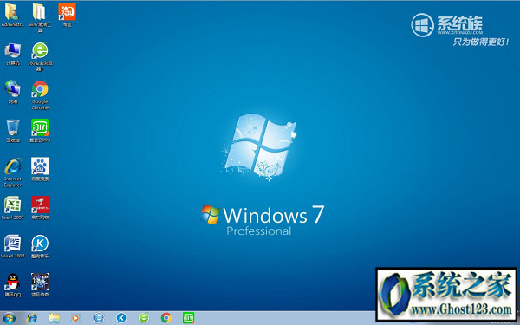Launch Google Chrome from the taskbar
The height and width of the screenshot is (325, 520).
click(x=166, y=318)
